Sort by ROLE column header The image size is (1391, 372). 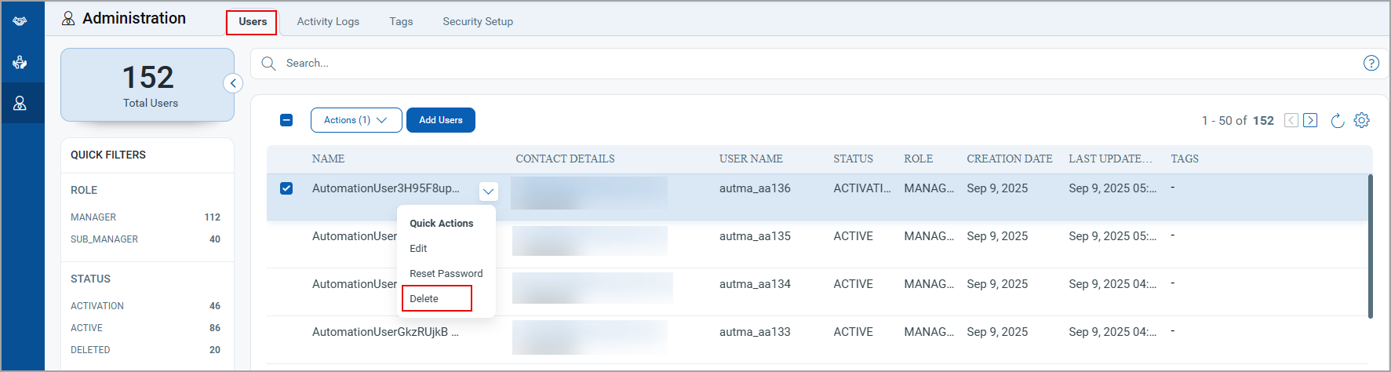pyautogui.click(x=918, y=159)
